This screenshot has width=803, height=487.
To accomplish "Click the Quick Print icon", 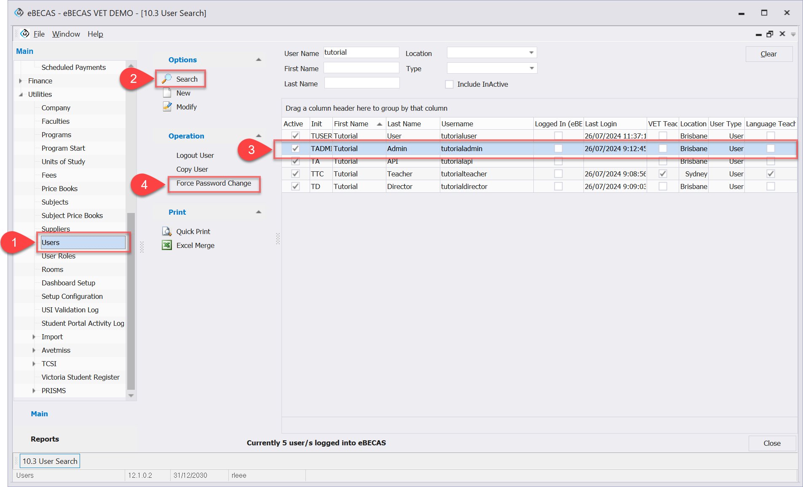I will [167, 232].
